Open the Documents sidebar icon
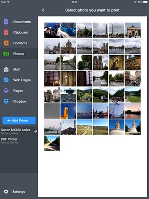The width and height of the screenshot is (149, 199). (6, 22)
